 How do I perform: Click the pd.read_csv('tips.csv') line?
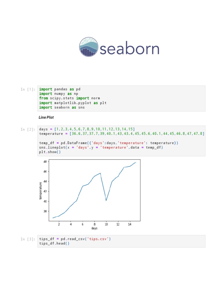(75, 239)
